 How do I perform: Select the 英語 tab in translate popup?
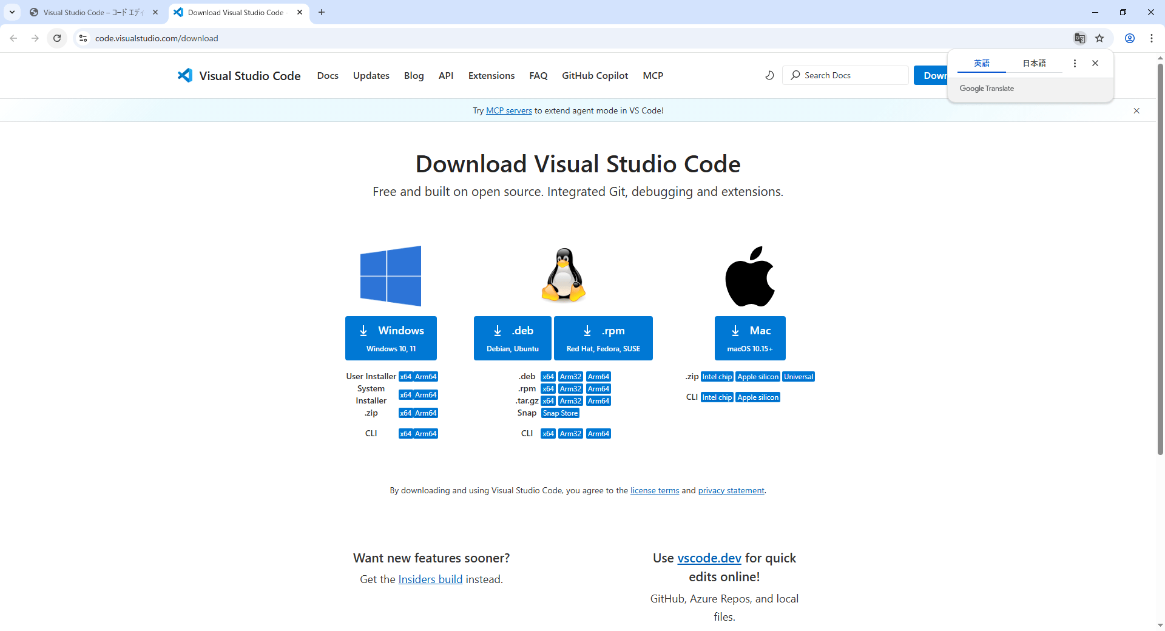point(982,63)
